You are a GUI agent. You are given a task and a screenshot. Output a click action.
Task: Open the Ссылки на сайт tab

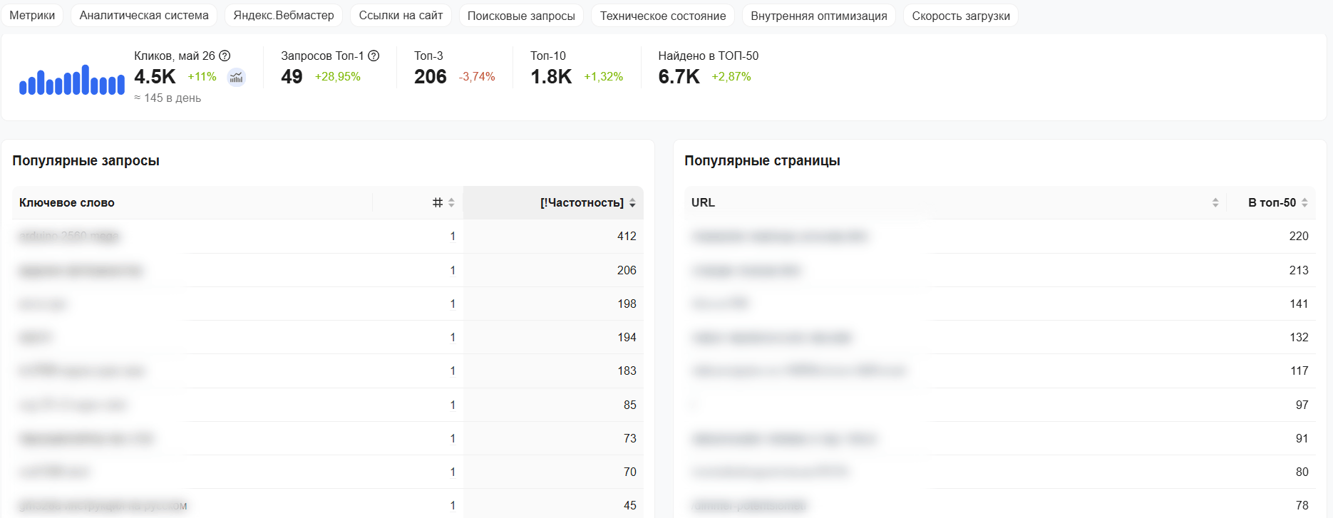401,16
